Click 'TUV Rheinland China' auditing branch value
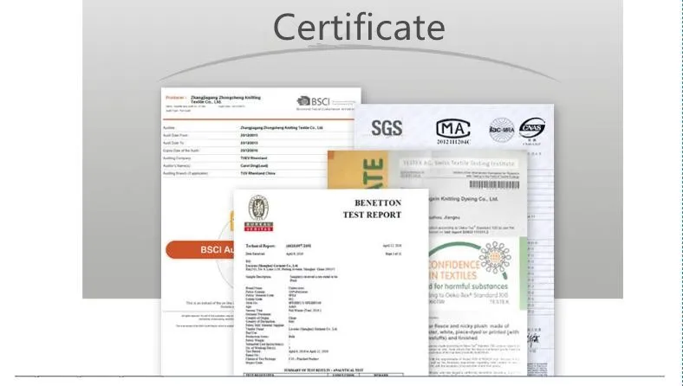 258,173
